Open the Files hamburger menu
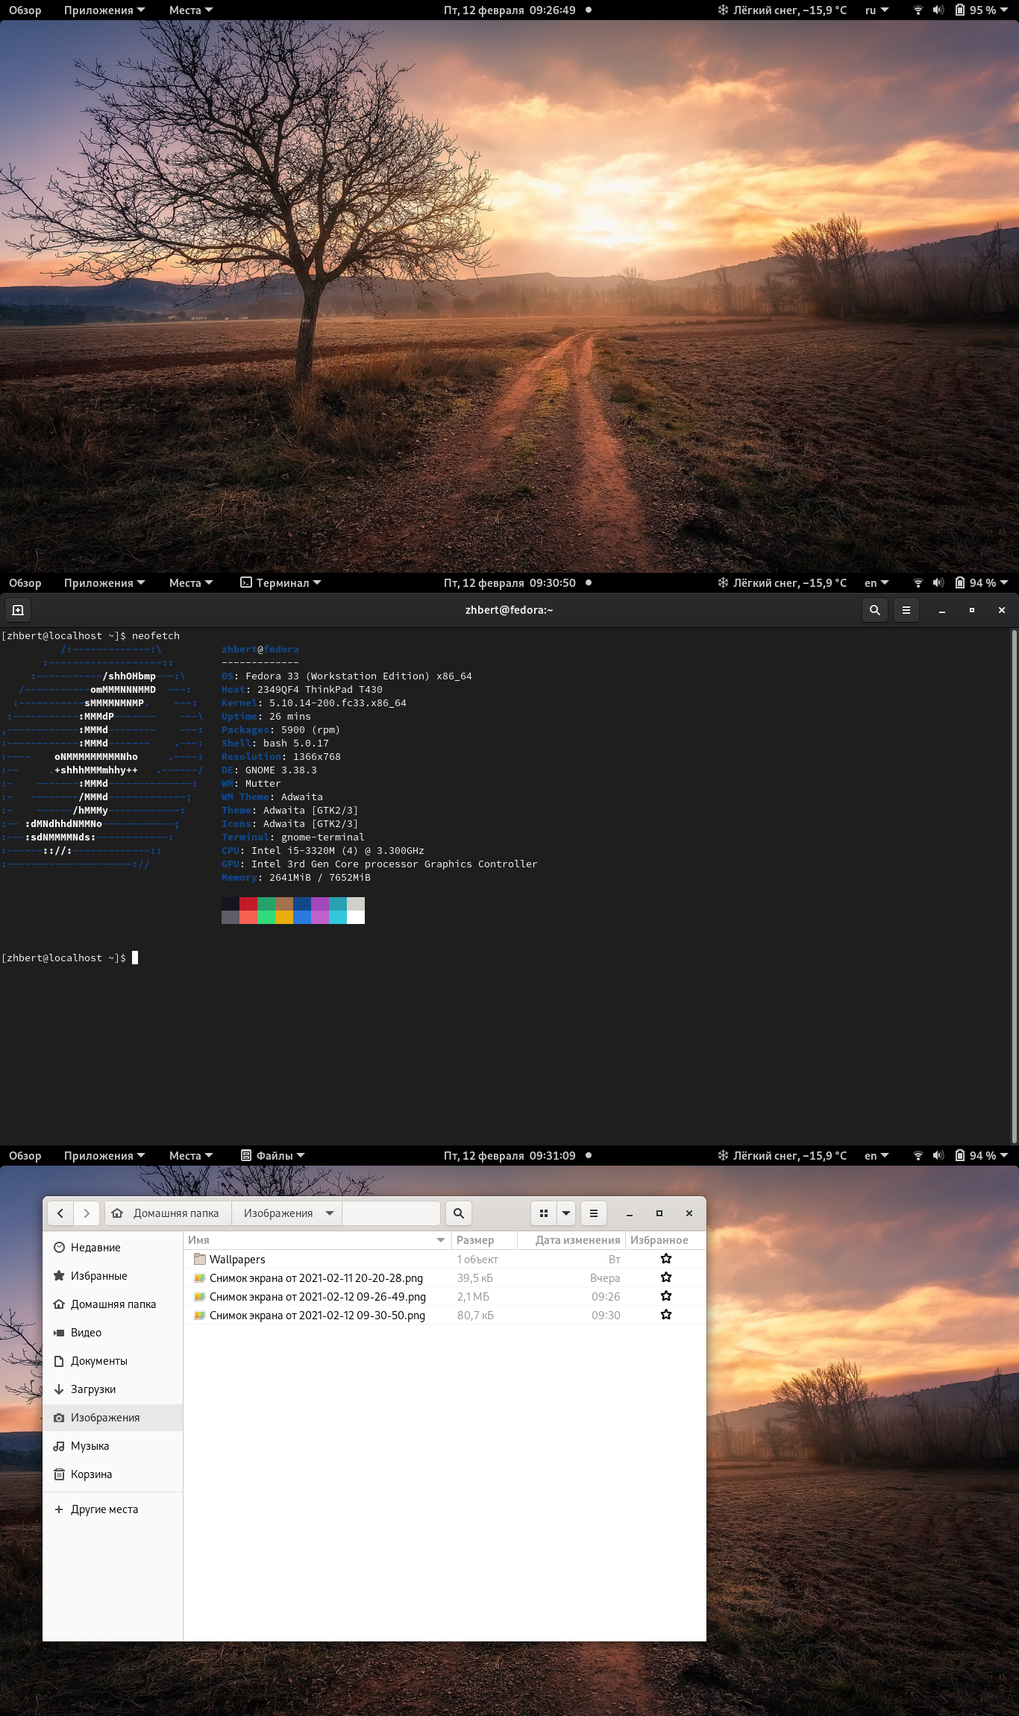Screen dimensions: 1019x1716 [x=594, y=1213]
